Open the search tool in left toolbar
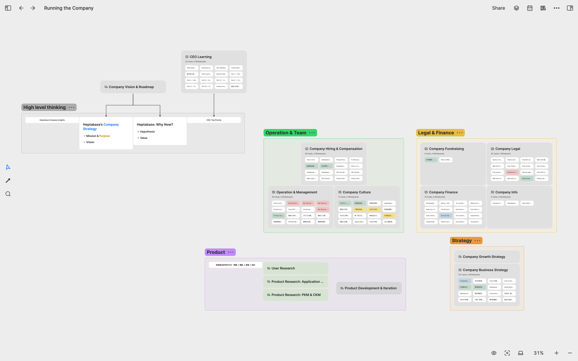The height and width of the screenshot is (361, 578). [x=8, y=194]
